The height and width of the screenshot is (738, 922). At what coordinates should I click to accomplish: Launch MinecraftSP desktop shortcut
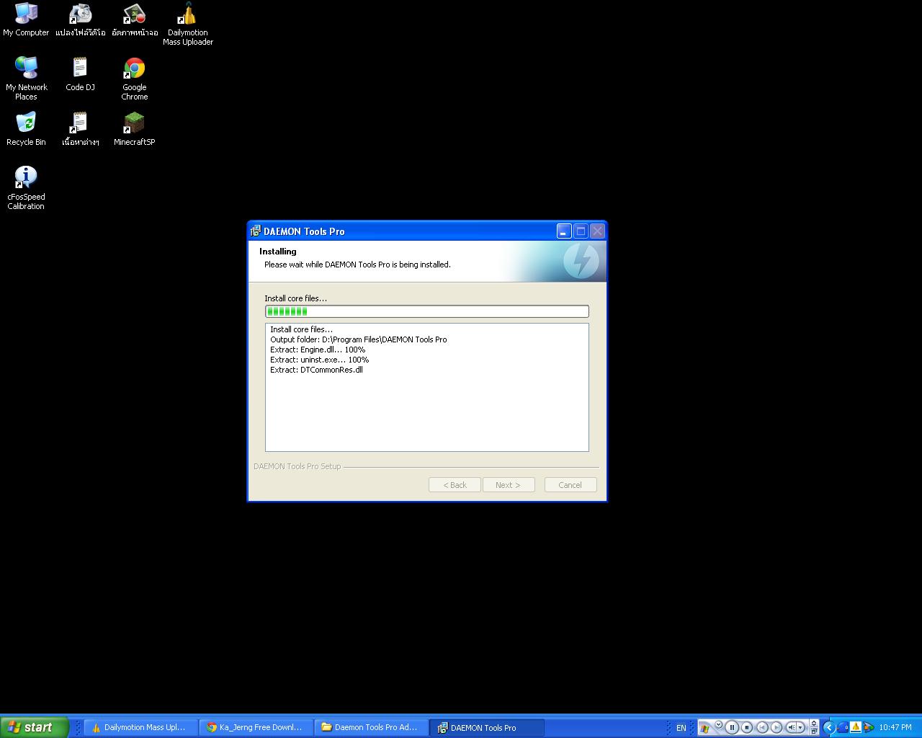click(135, 129)
